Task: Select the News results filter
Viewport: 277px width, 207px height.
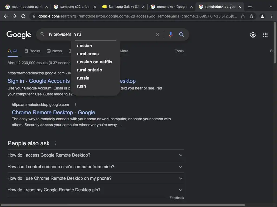Action: (54, 51)
